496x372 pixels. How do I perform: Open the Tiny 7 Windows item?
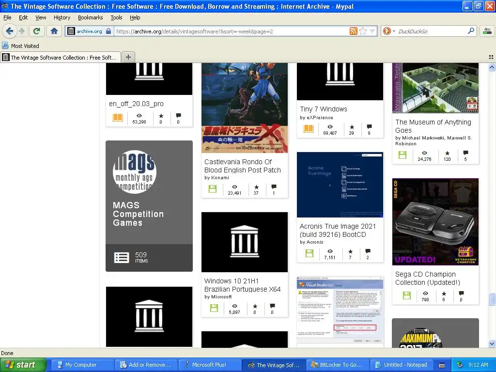pyautogui.click(x=323, y=109)
